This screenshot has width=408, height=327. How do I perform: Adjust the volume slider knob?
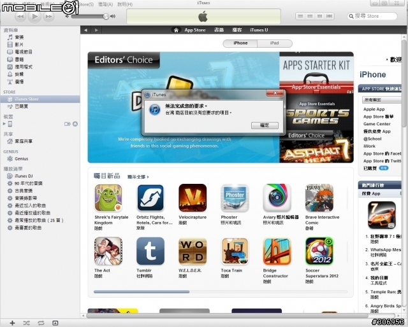(106, 17)
